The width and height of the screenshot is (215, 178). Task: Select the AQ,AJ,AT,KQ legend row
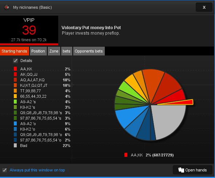click(x=42, y=80)
